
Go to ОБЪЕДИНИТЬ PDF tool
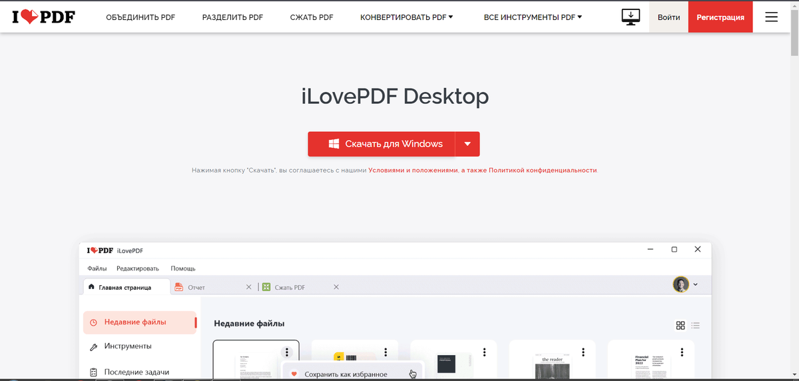click(140, 17)
